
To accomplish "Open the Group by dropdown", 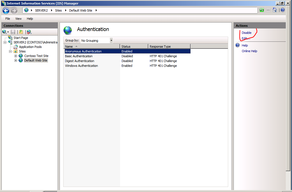I will point(111,40).
